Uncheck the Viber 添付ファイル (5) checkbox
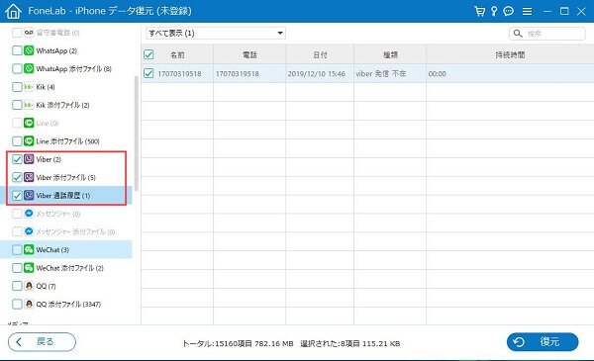The width and height of the screenshot is (594, 361). [x=17, y=177]
